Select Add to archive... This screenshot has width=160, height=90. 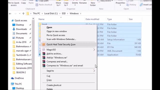pyautogui.click(x=54, y=54)
